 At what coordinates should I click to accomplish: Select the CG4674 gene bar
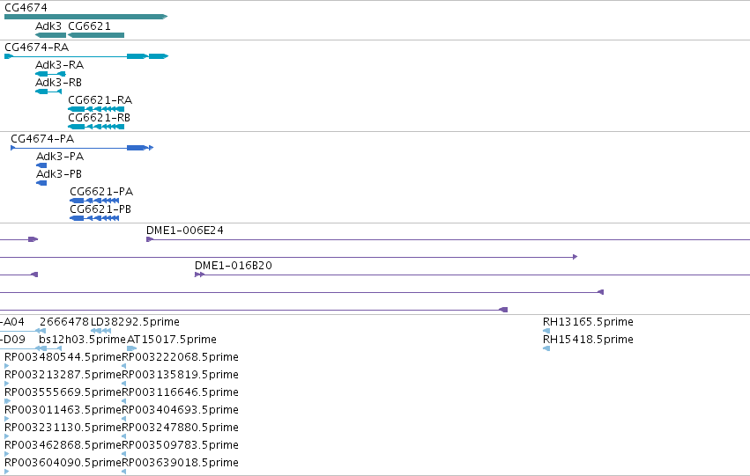pyautogui.click(x=86, y=17)
